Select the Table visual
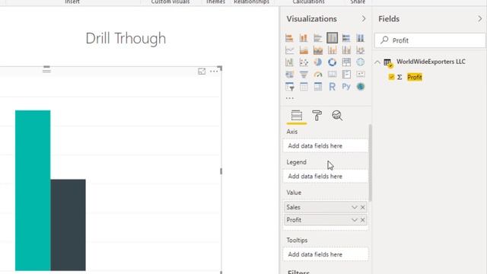 coord(304,87)
